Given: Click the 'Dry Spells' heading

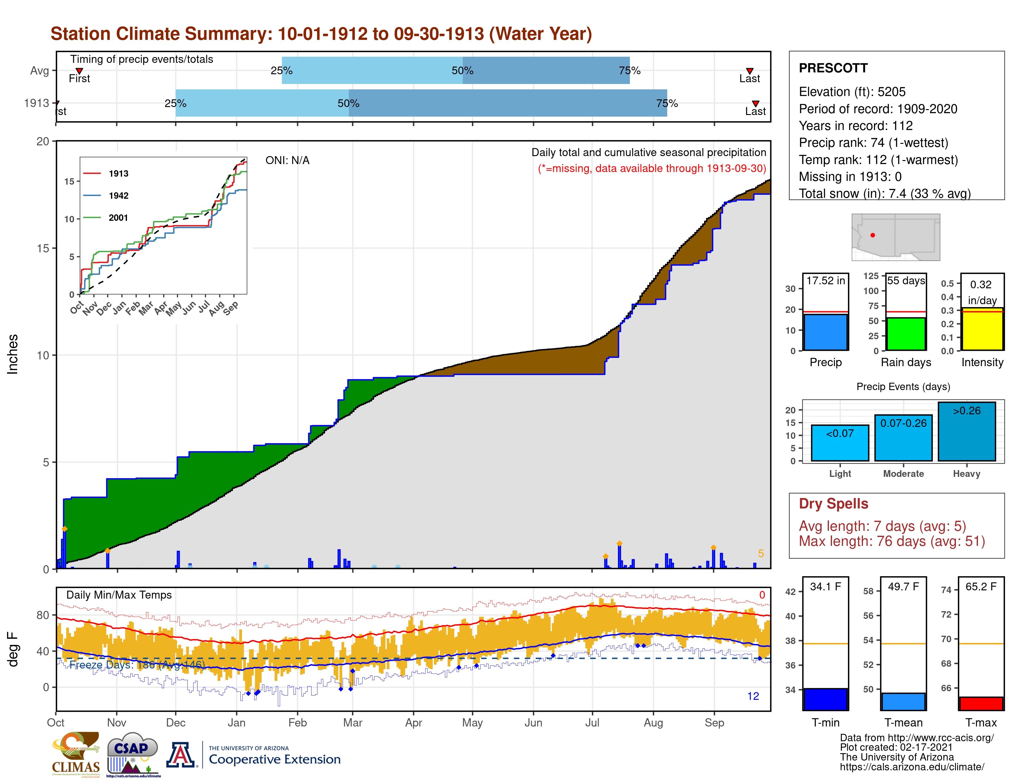Looking at the screenshot, I should 833,504.
